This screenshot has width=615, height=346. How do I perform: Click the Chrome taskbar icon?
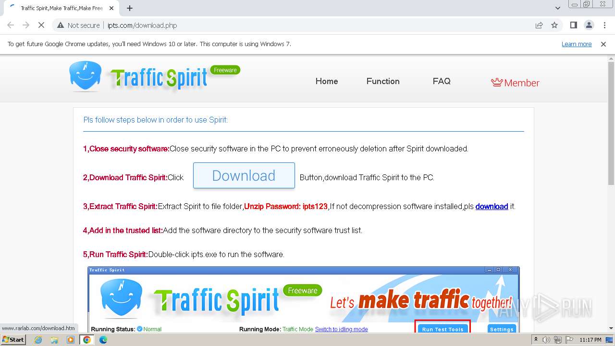tap(87, 340)
